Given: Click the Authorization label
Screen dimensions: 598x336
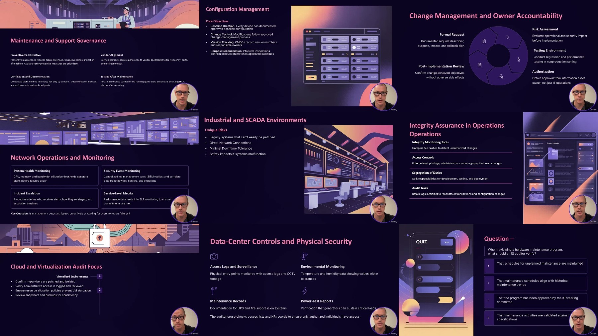Looking at the screenshot, I should 543,71.
